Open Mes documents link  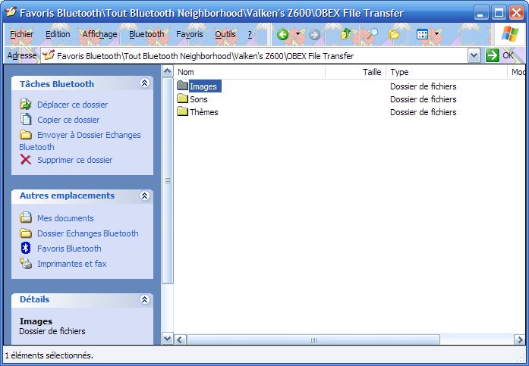tap(65, 218)
